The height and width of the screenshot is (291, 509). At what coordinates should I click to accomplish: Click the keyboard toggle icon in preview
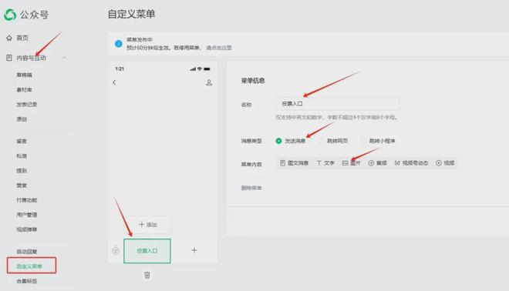coord(116,250)
